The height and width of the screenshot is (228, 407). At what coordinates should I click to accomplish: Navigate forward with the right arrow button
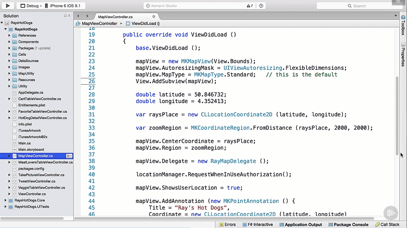point(87,16)
